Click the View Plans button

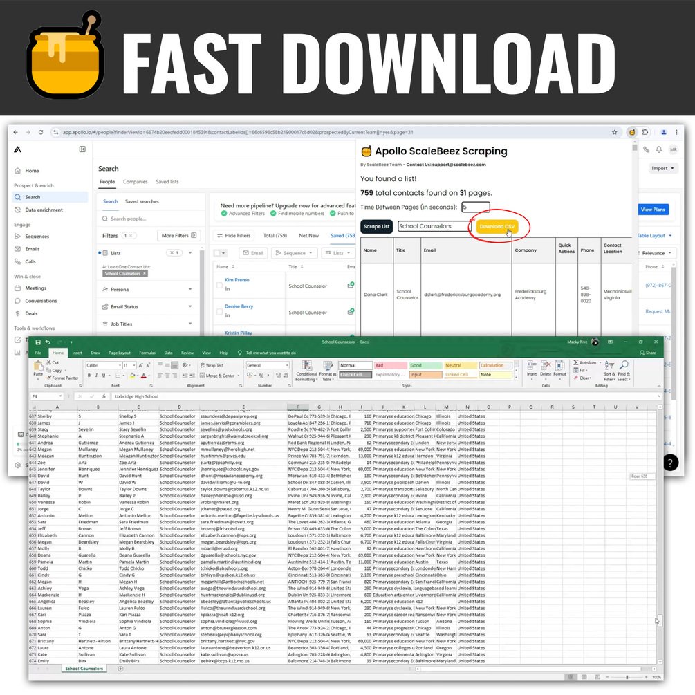pyautogui.click(x=653, y=210)
